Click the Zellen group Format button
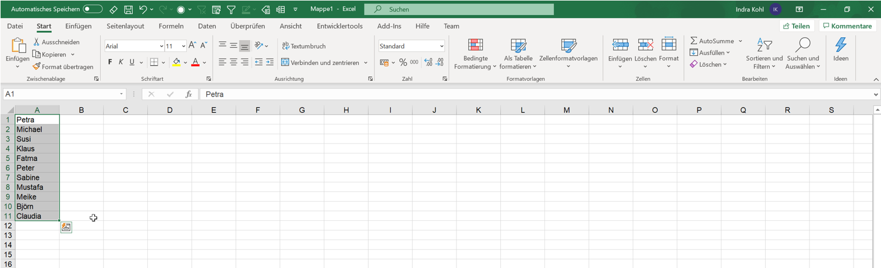Screen dimensions: 881x268 point(669,53)
